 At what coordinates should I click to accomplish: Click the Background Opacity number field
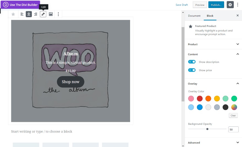click(233, 129)
